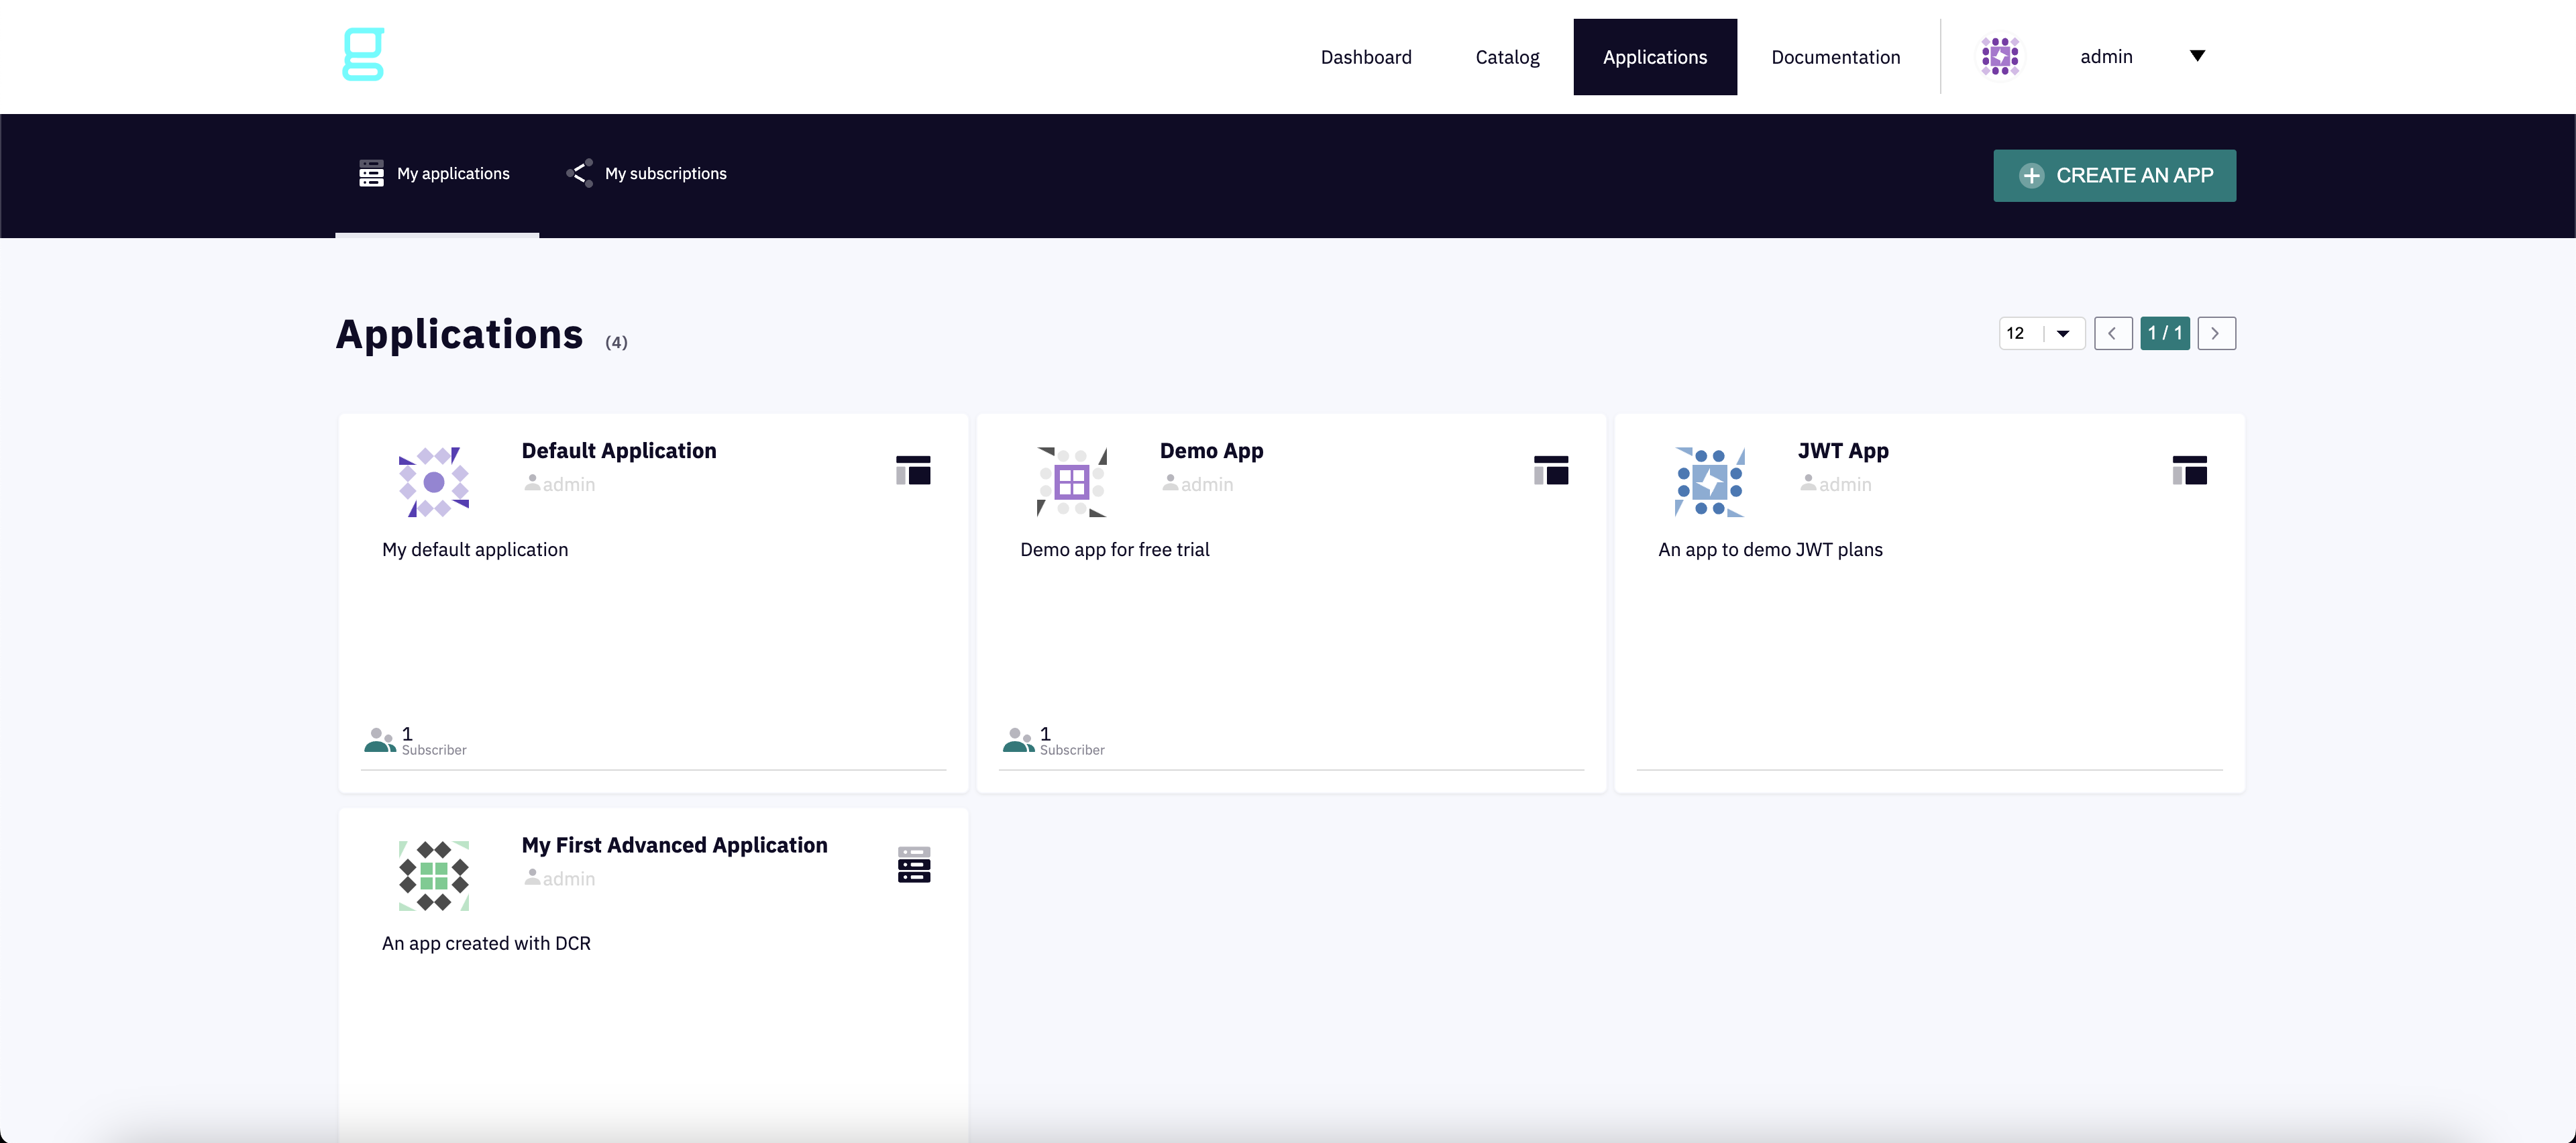Click Default Application's subscriber people icon
This screenshot has height=1143, width=2576.
[380, 740]
